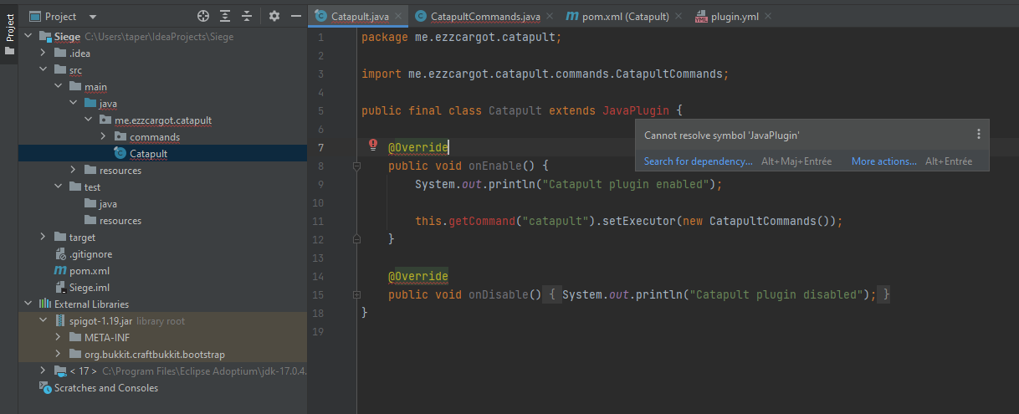Click the Expand All icon in Project toolbar
Viewport: 1019px width, 414px height.
[225, 16]
